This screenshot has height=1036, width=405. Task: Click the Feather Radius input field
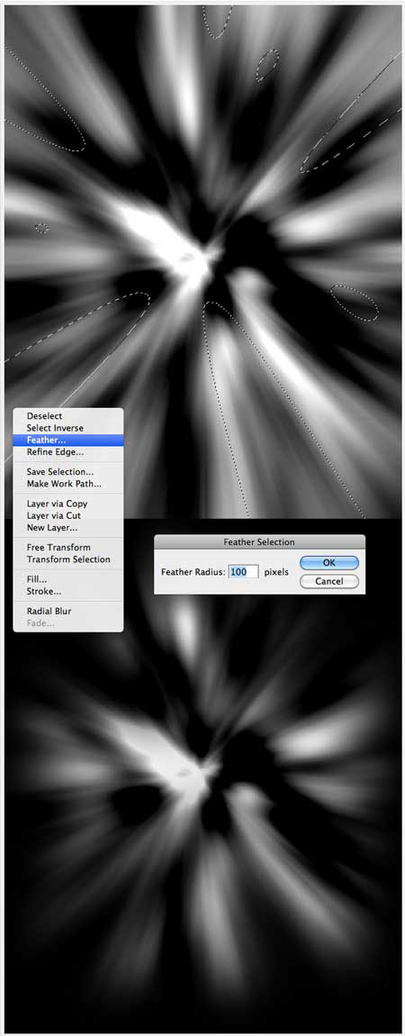[x=243, y=571]
